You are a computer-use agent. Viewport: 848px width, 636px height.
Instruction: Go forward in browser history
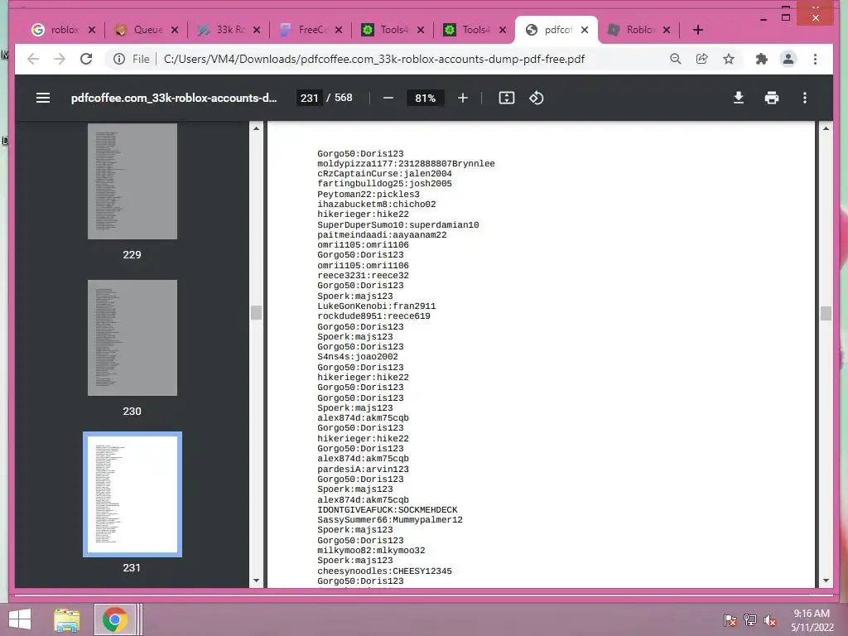tap(60, 59)
